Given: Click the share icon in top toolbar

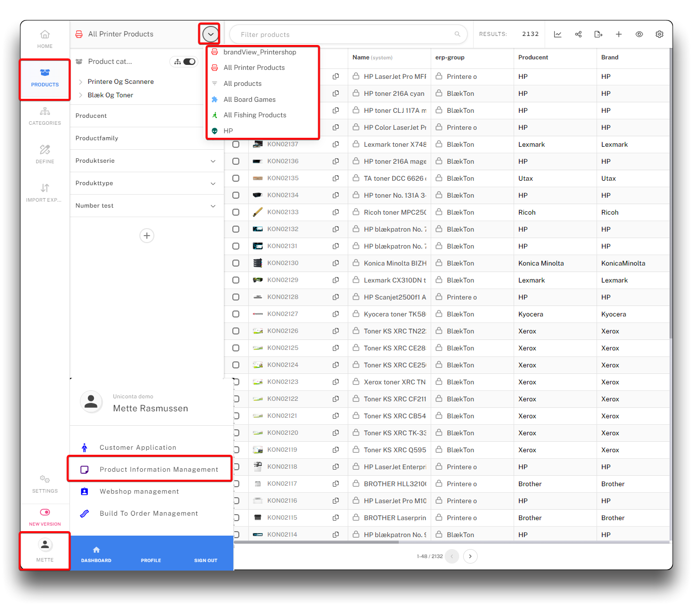Looking at the screenshot, I should click(578, 34).
